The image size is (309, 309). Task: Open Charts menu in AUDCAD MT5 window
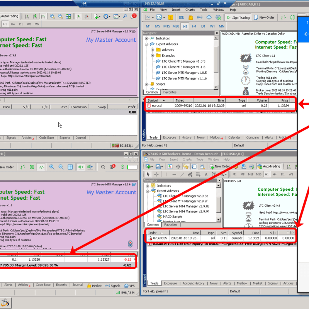click(190, 10)
